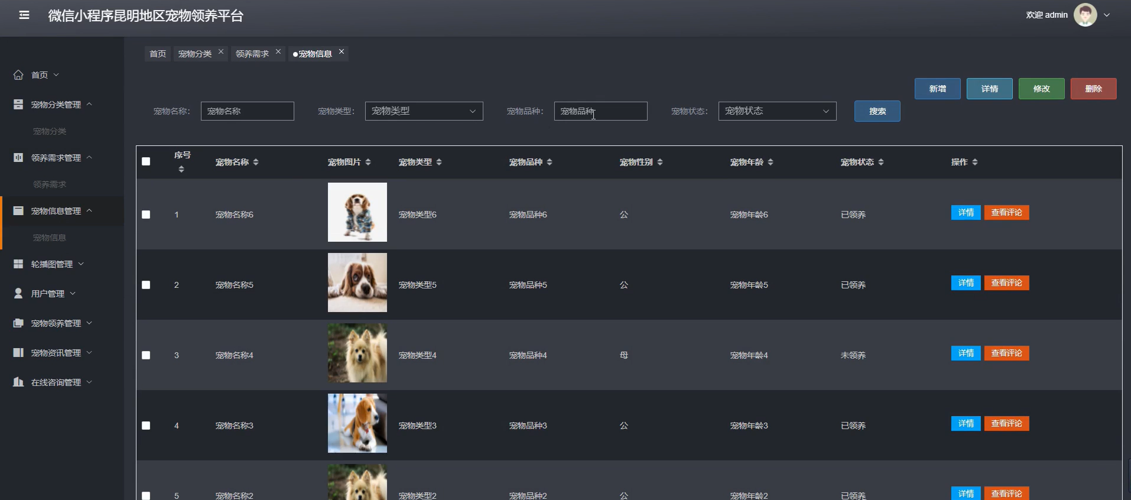Open 查看评论 for 宠物名称4 row
This screenshot has width=1131, height=500.
pyautogui.click(x=1007, y=353)
